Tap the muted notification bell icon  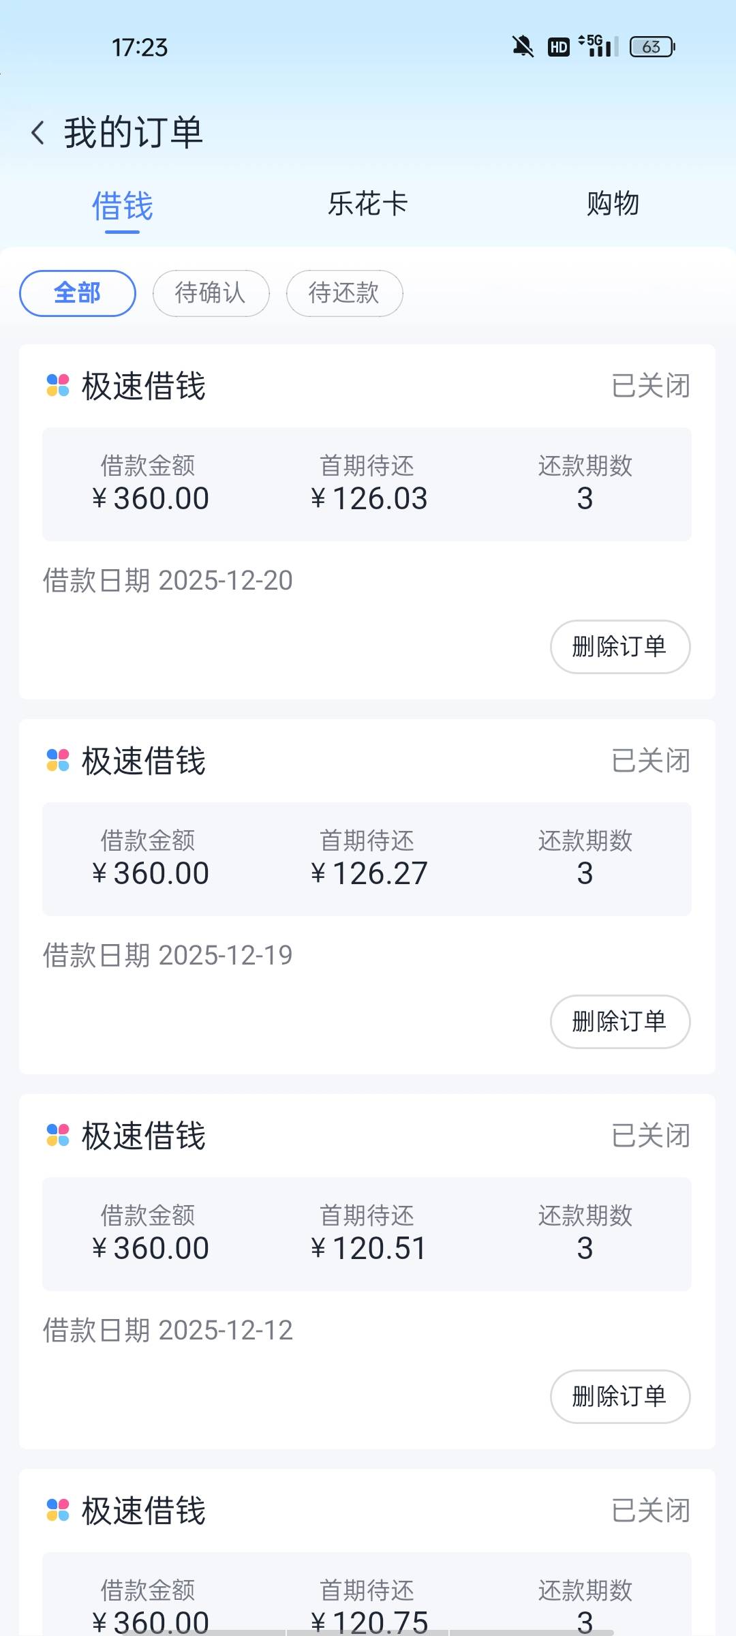coord(523,47)
